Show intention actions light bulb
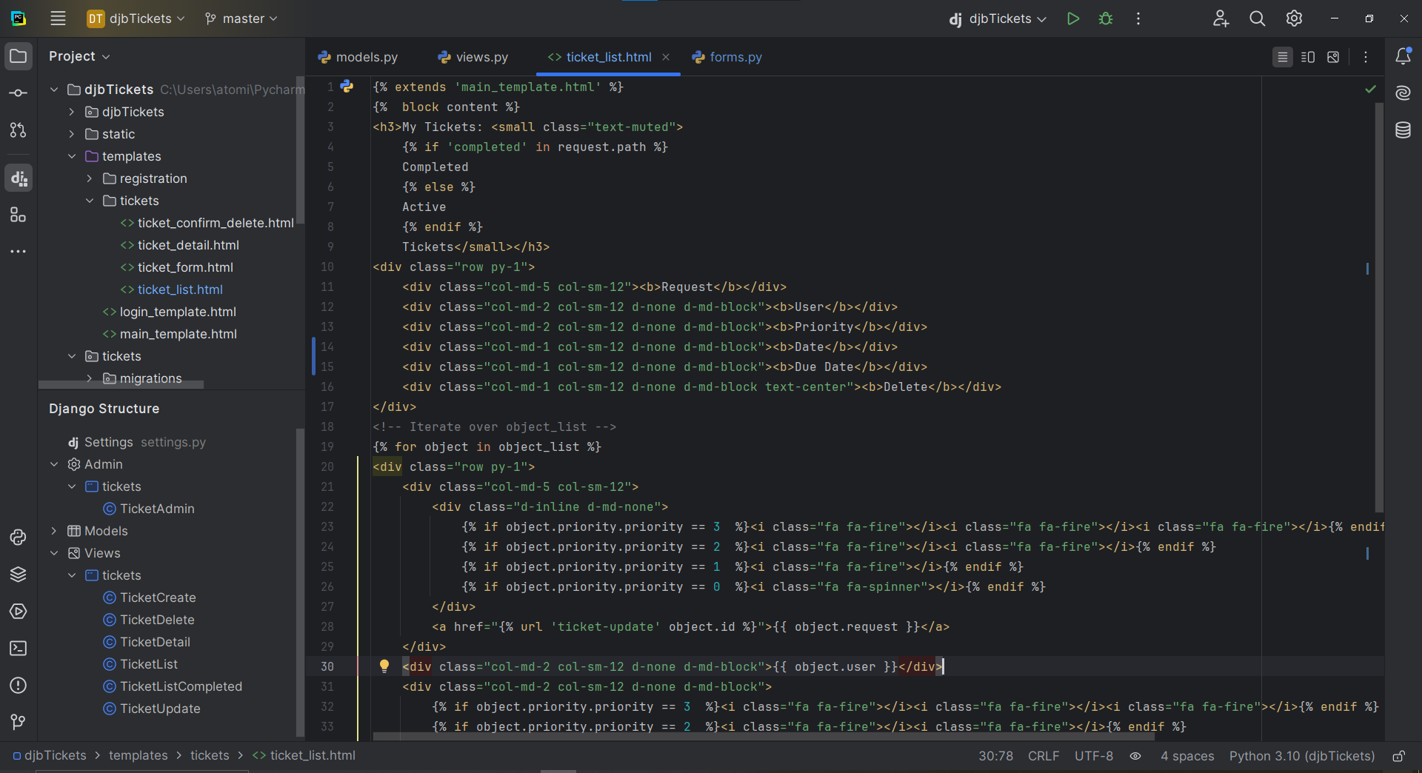The height and width of the screenshot is (773, 1422). click(x=384, y=666)
